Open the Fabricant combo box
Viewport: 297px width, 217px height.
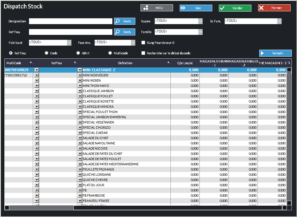(x=69, y=43)
